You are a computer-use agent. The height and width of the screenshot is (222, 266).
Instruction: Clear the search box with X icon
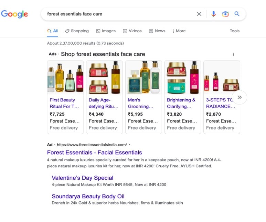coord(199,14)
